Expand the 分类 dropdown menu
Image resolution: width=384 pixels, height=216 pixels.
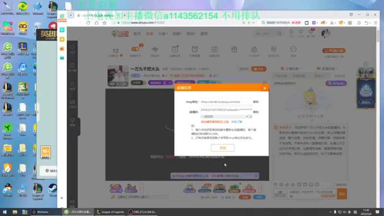tap(163, 34)
